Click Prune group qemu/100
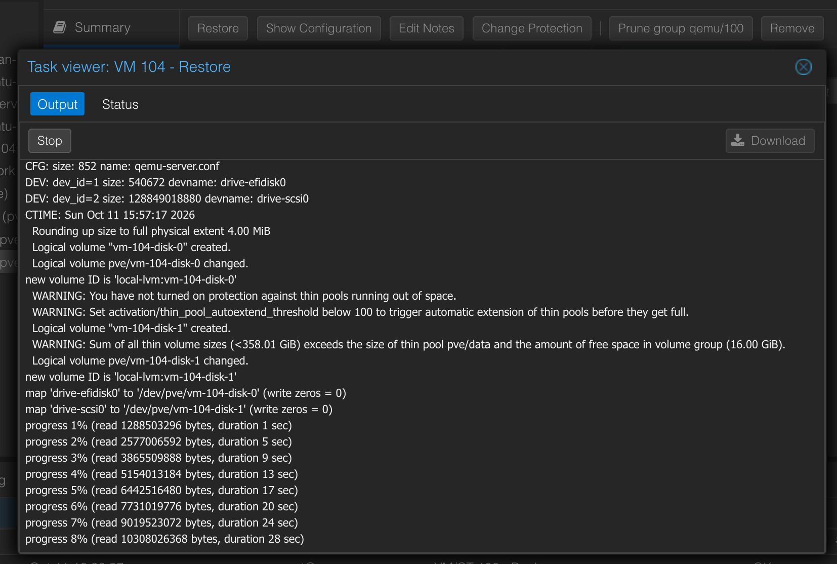The height and width of the screenshot is (564, 837). 681,28
